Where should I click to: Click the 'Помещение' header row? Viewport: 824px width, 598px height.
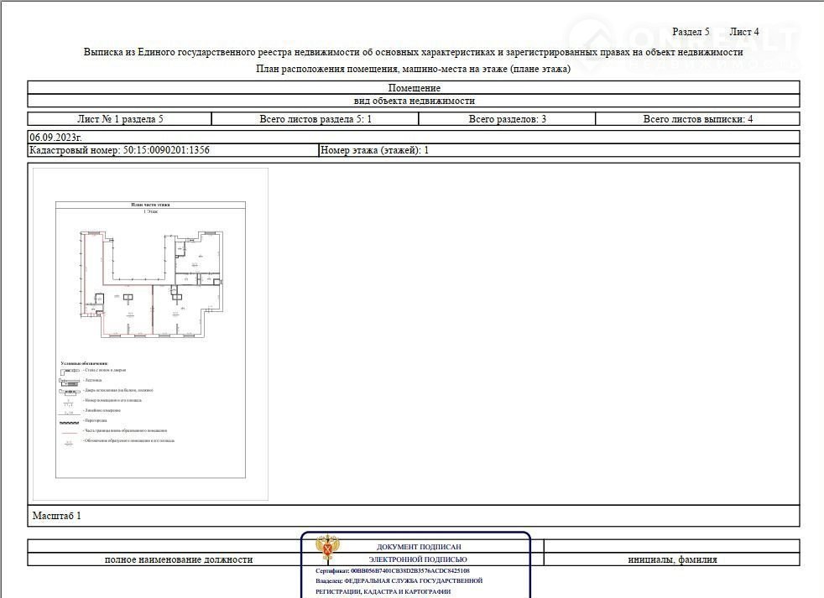tap(414, 87)
